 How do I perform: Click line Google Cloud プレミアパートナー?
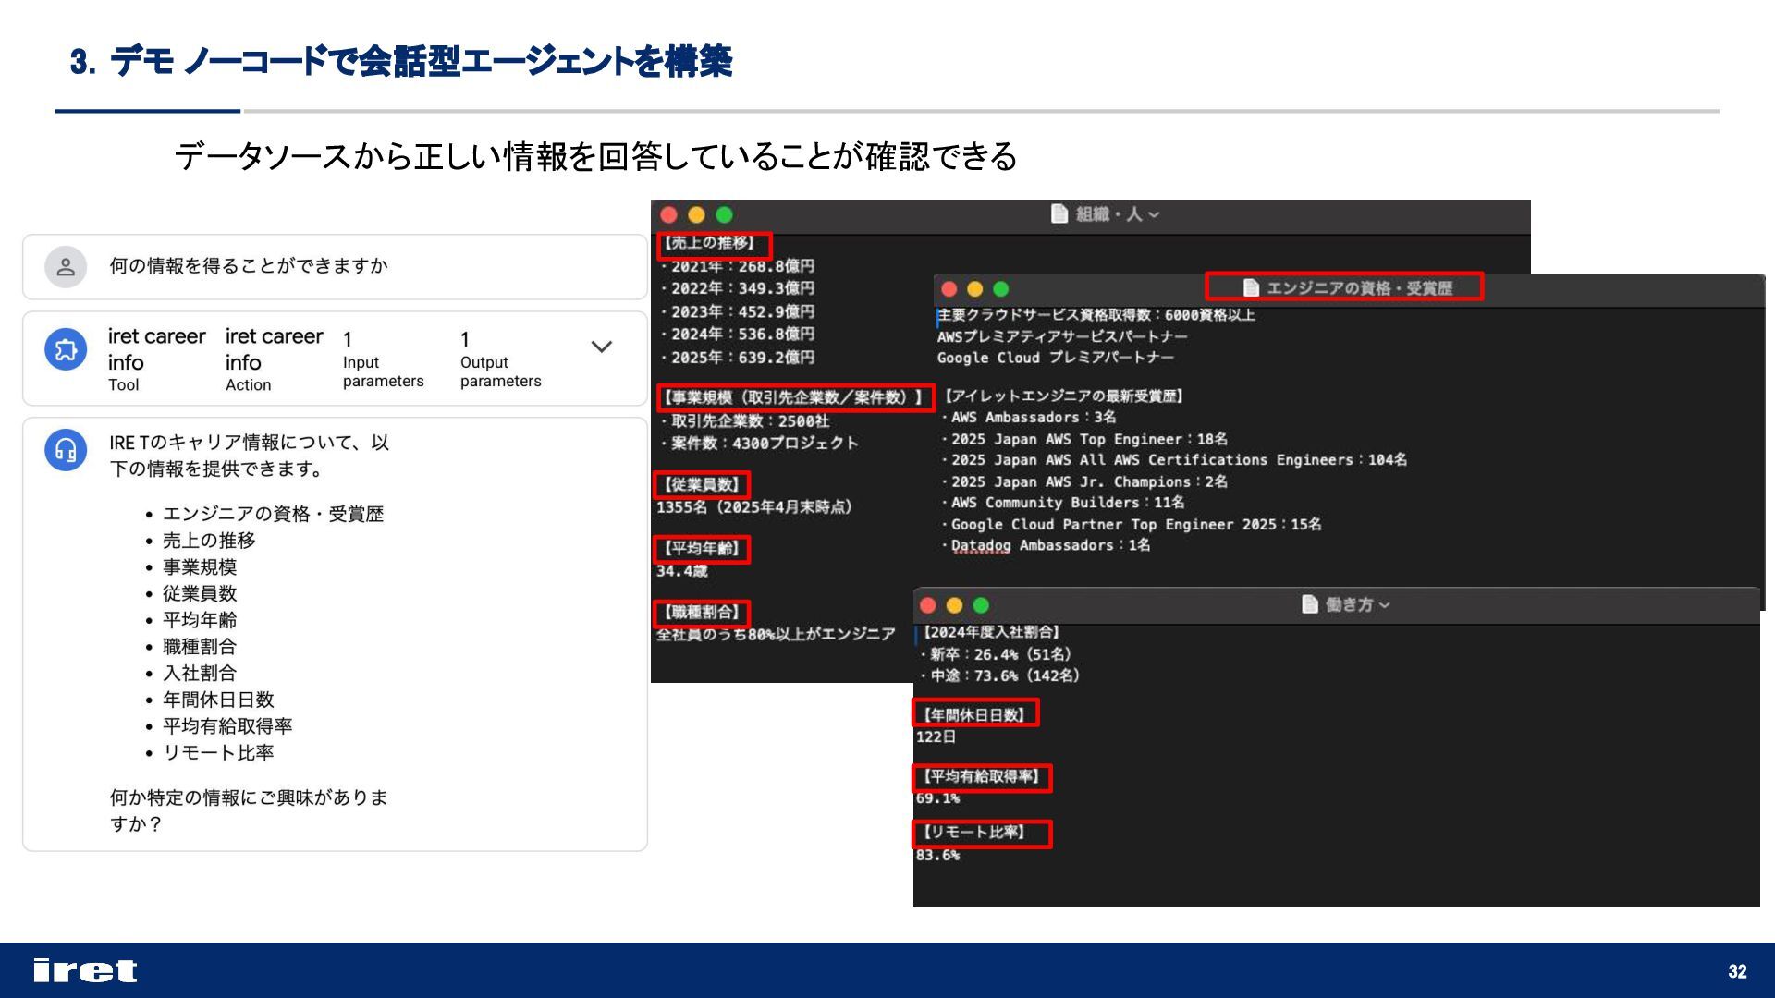pyautogui.click(x=1055, y=358)
